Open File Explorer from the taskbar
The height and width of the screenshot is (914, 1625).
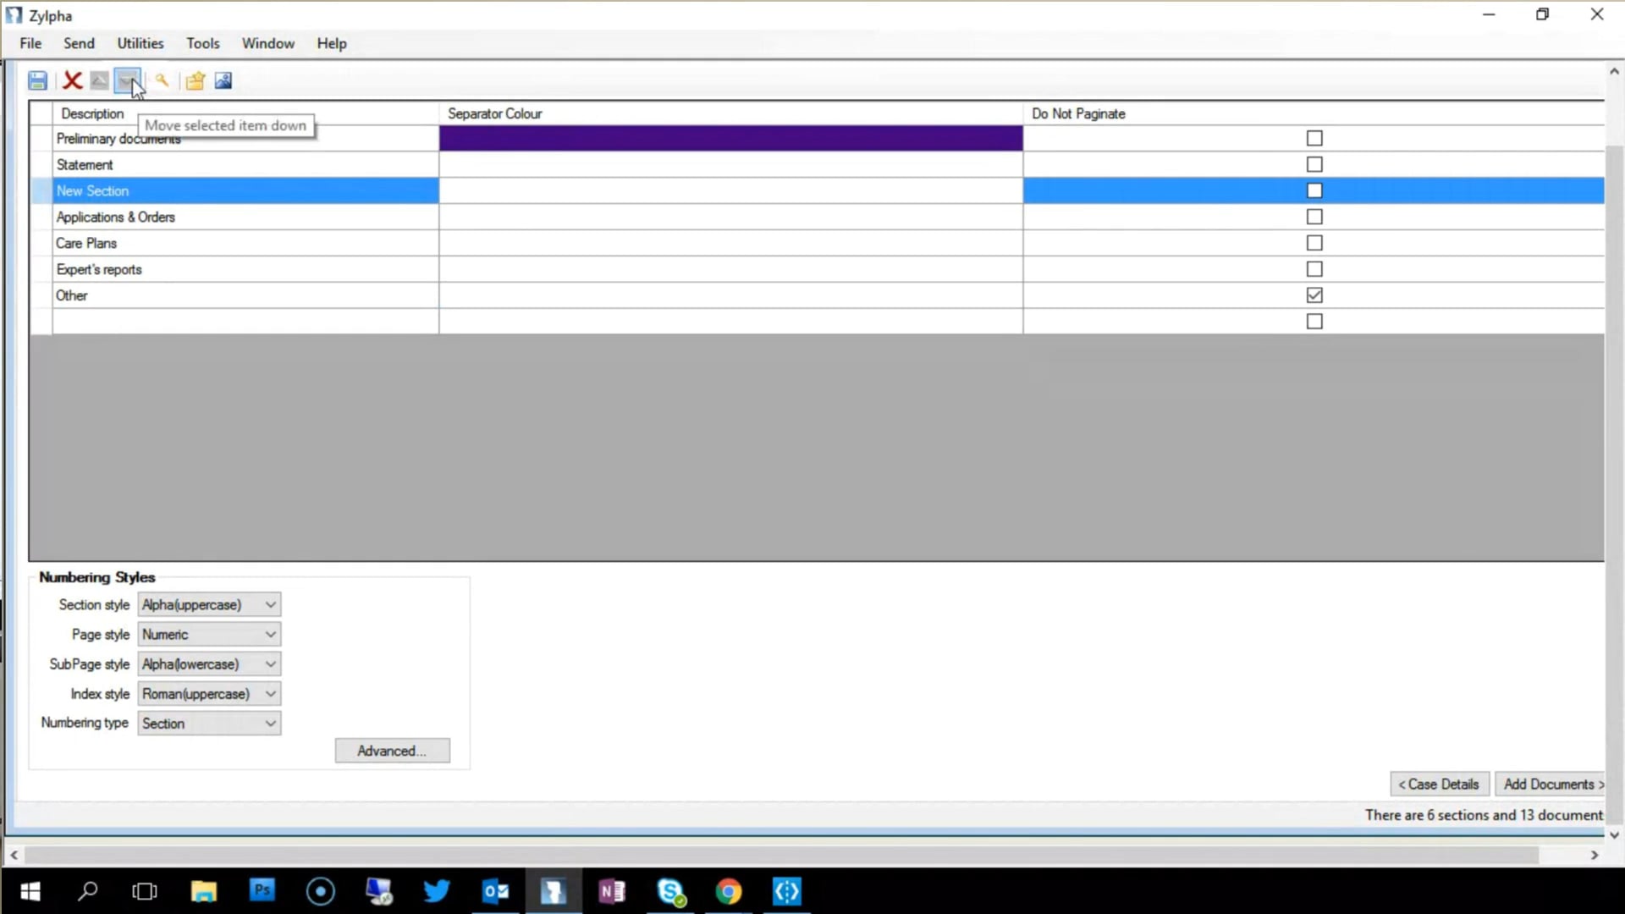[x=204, y=891]
